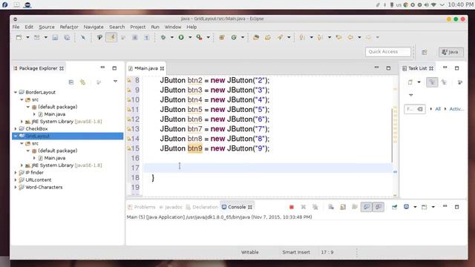Click Collapse All in Package Explorer
The image size is (475, 267).
tap(71, 82)
